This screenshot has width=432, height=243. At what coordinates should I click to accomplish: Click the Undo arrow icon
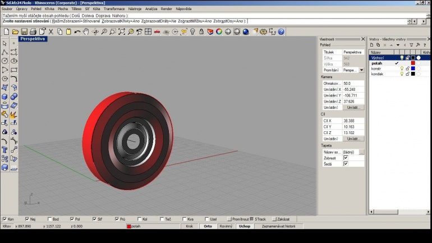click(x=77, y=31)
